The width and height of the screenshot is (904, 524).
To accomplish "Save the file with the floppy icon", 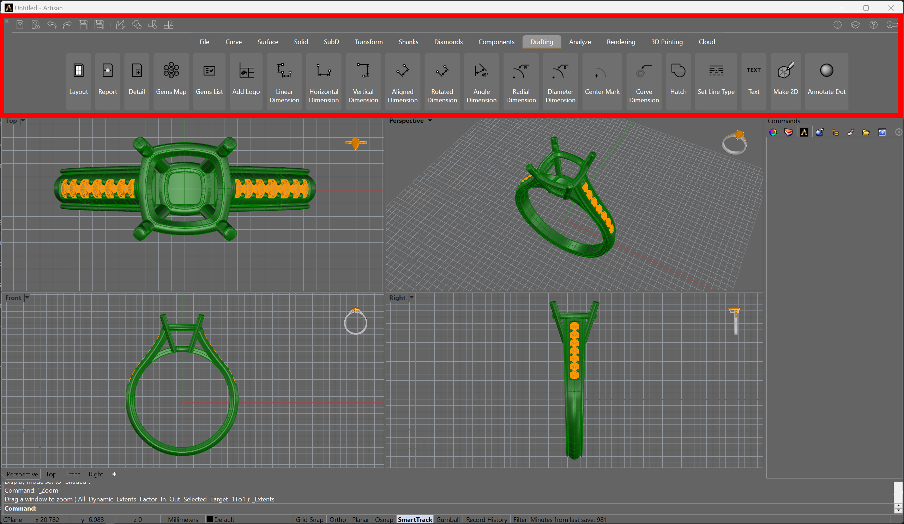I will coord(83,25).
